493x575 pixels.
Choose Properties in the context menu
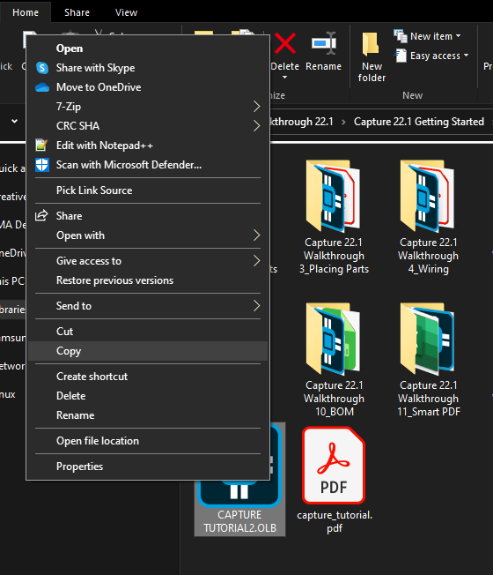148,467
